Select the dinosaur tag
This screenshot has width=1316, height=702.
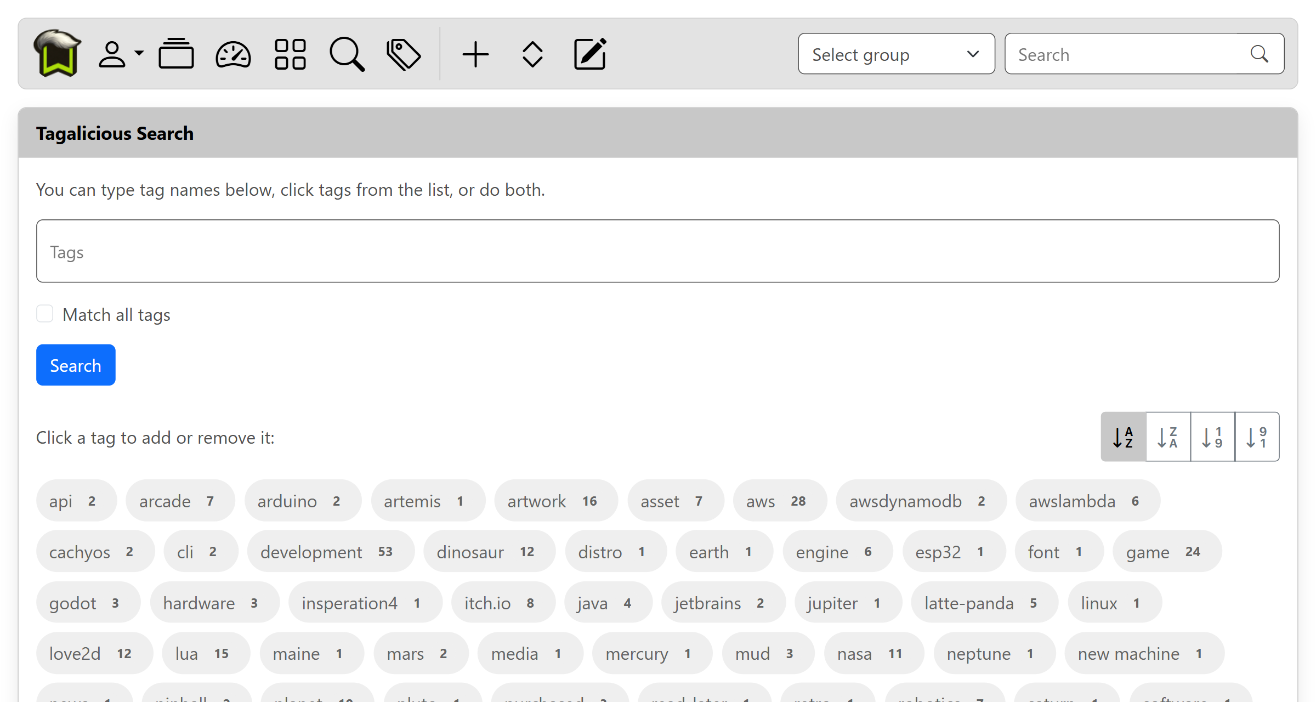(489, 551)
